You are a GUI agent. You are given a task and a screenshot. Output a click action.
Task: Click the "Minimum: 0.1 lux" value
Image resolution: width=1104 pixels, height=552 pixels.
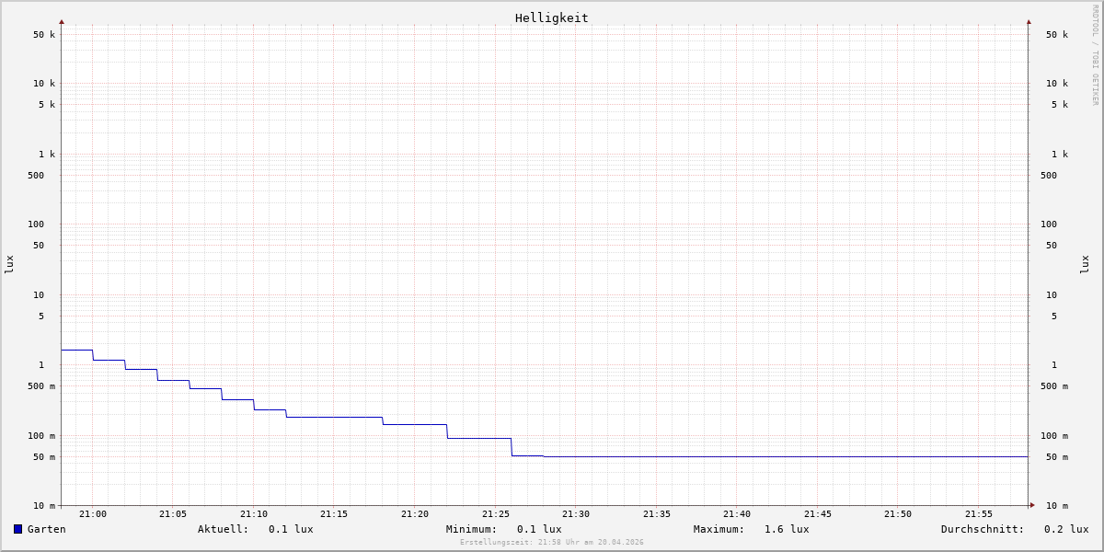click(x=503, y=529)
